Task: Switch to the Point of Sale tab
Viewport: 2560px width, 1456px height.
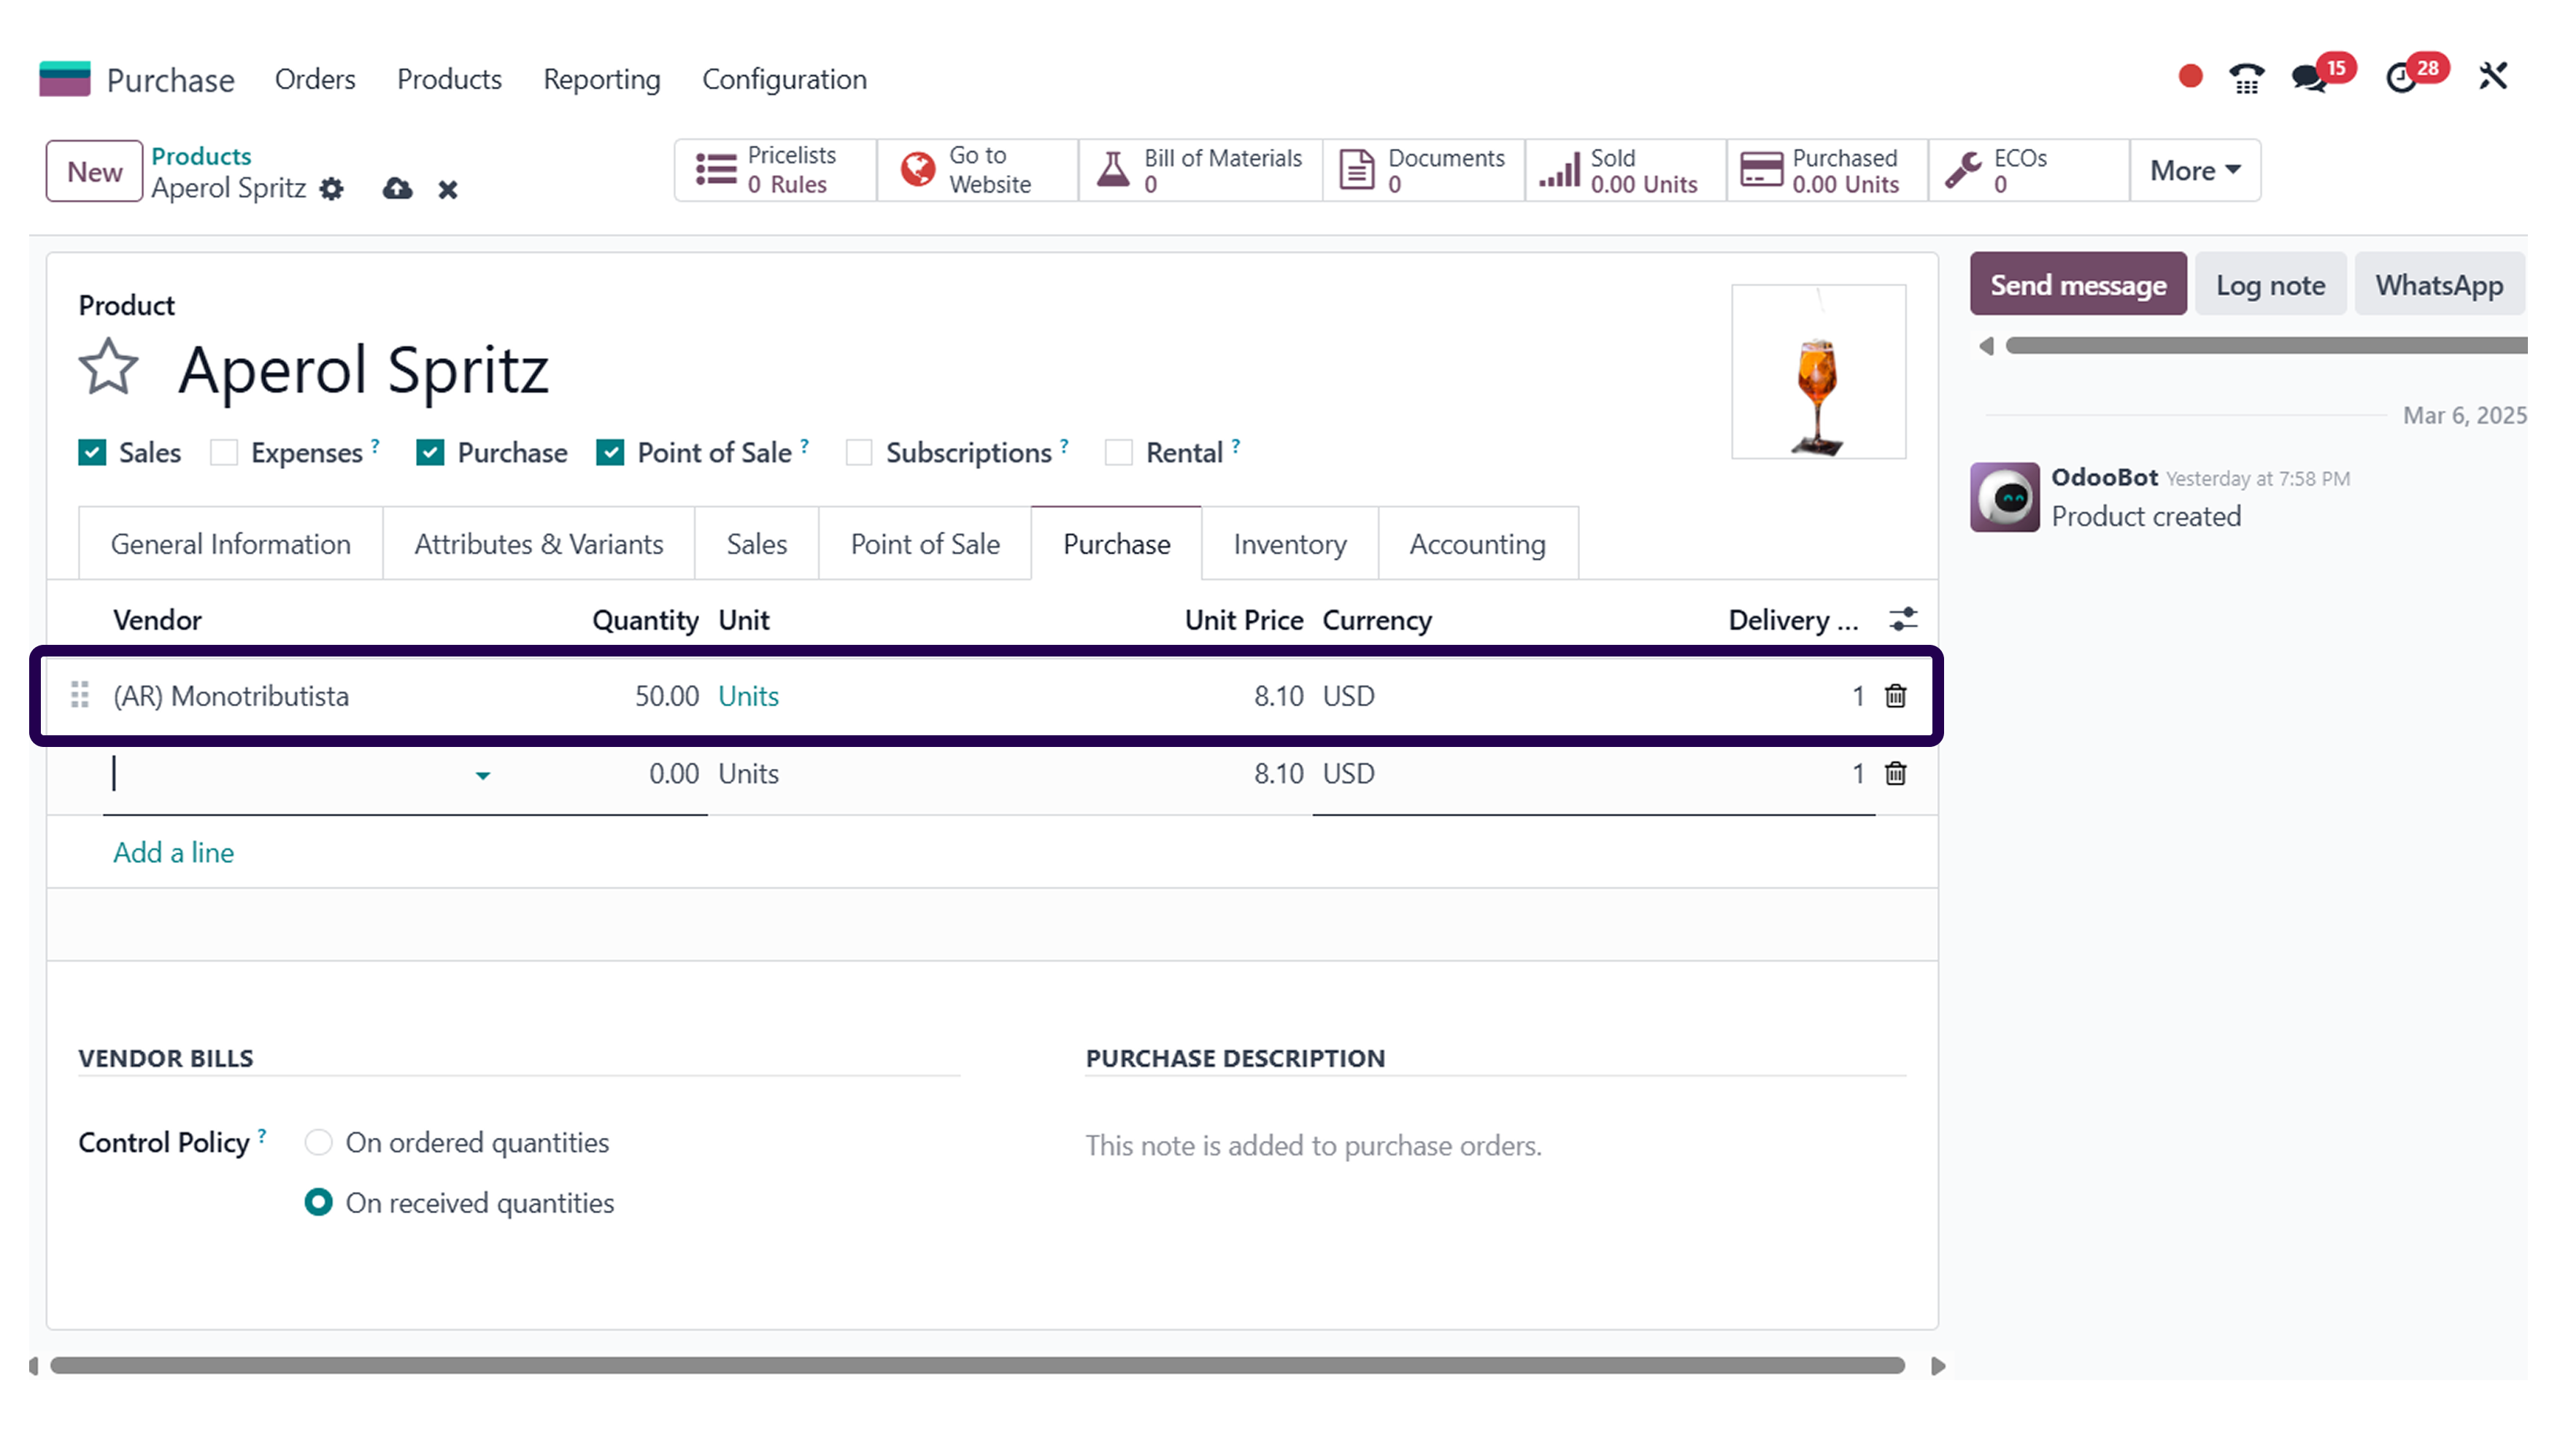Action: pyautogui.click(x=925, y=544)
